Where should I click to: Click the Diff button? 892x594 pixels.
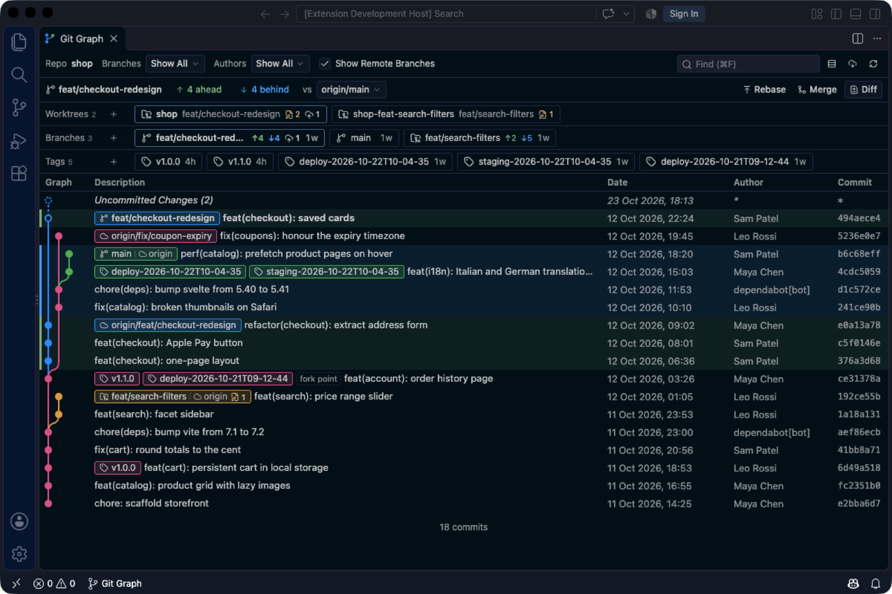pyautogui.click(x=864, y=90)
